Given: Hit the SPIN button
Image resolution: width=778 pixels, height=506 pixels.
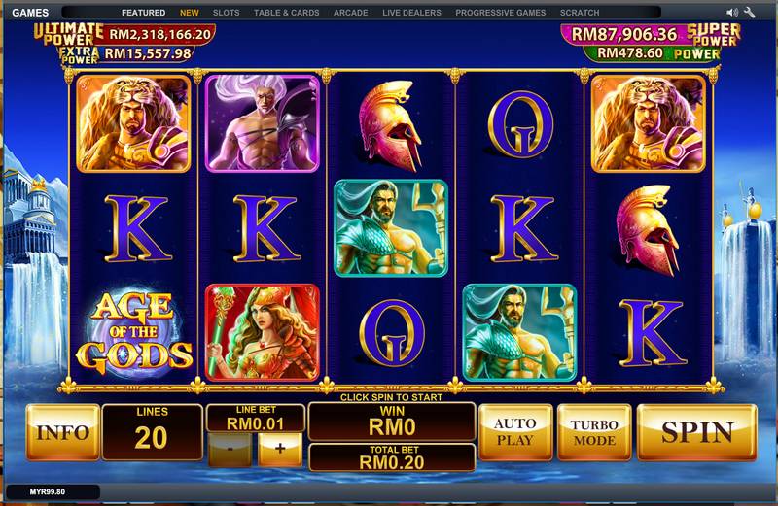Looking at the screenshot, I should click(x=696, y=432).
